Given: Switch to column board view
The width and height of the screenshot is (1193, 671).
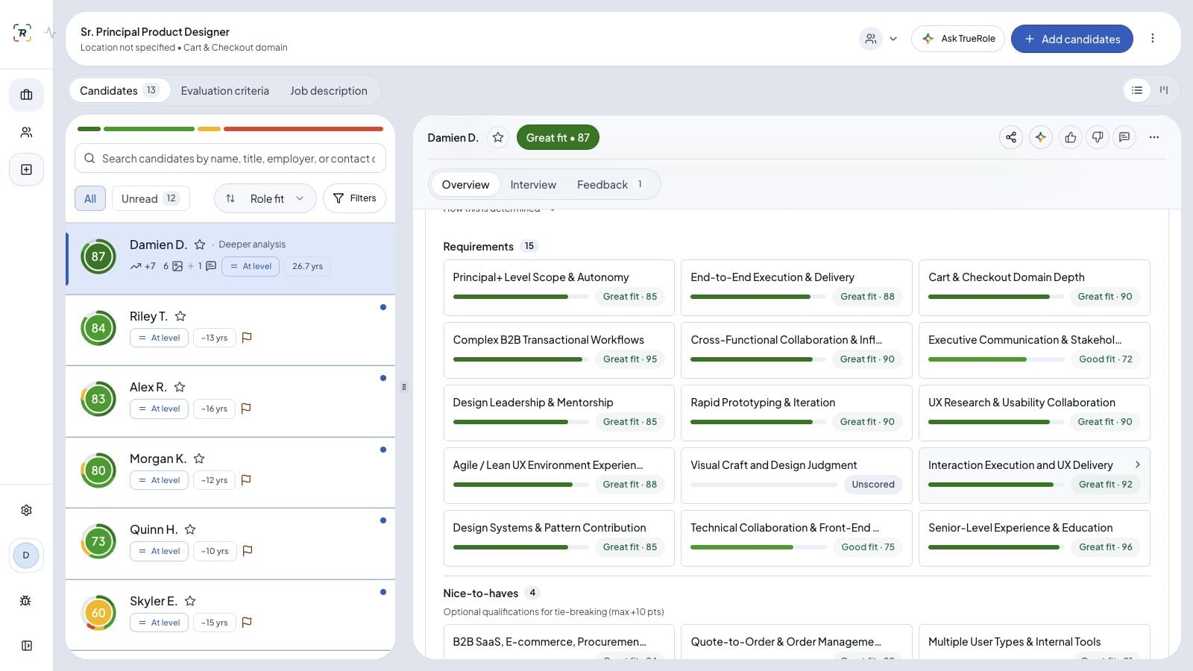Looking at the screenshot, I should (x=1164, y=90).
